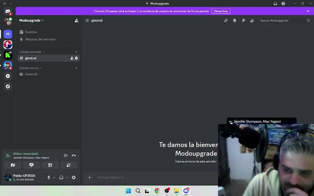Disconnect from the call
This screenshot has height=196, width=314.
[74, 155]
